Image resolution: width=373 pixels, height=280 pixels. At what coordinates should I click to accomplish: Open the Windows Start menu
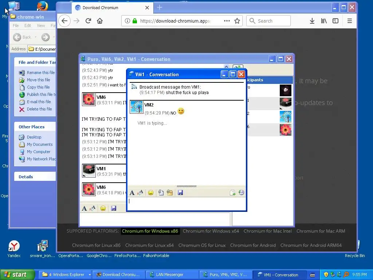tap(17, 275)
